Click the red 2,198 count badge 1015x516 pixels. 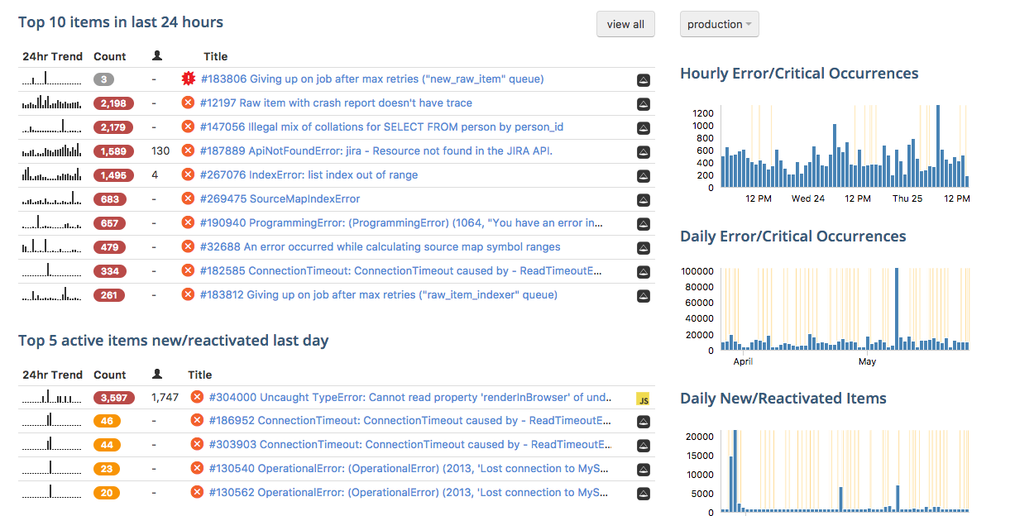(113, 103)
